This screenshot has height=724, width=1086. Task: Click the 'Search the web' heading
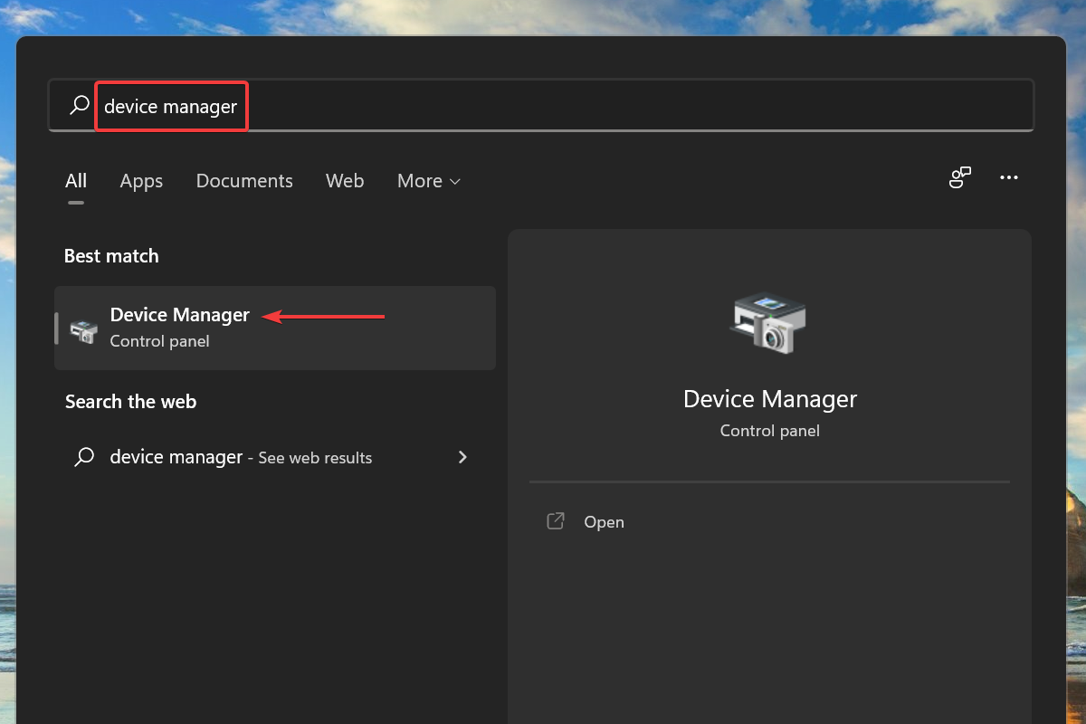tap(130, 402)
